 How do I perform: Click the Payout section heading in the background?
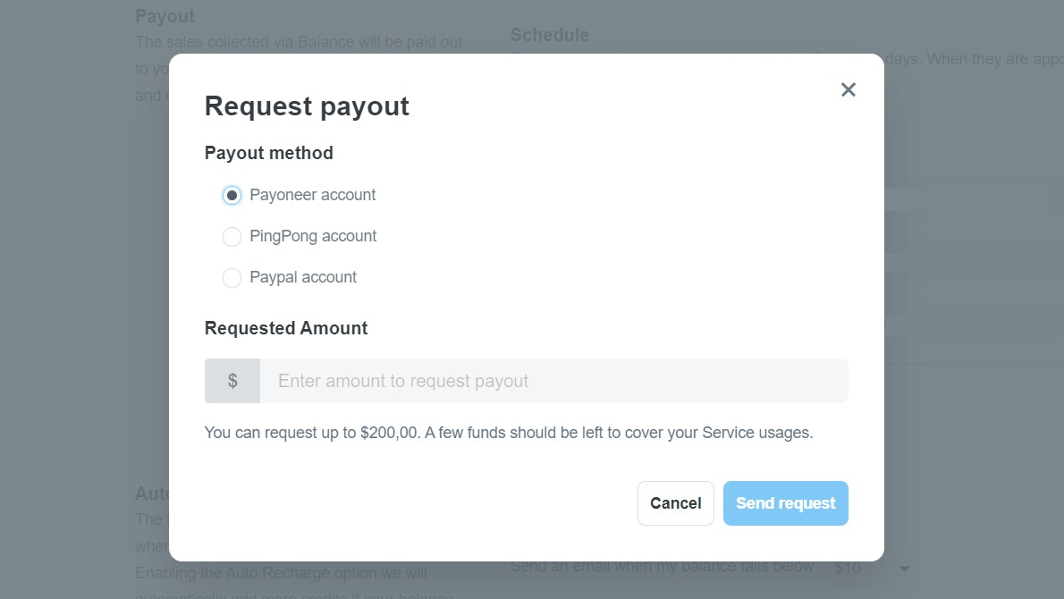pos(165,15)
